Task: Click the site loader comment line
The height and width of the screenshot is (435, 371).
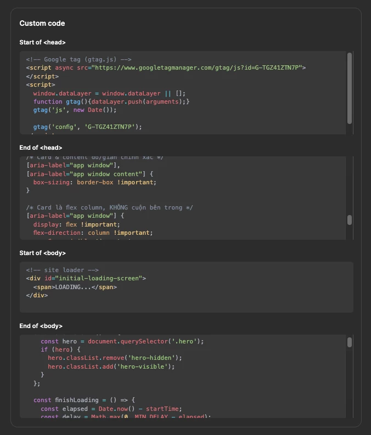Action: tap(62, 270)
